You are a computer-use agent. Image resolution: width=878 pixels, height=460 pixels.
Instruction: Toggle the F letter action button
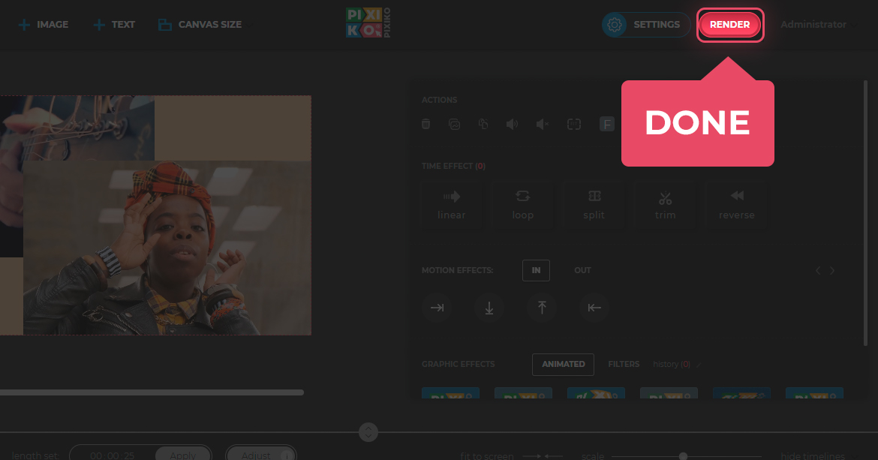click(606, 124)
